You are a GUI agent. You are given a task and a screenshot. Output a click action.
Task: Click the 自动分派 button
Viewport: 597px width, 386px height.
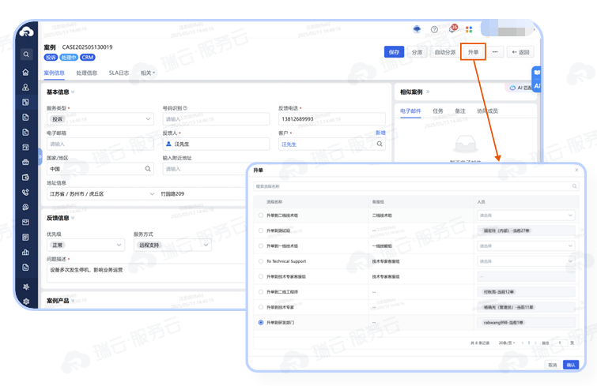coord(445,52)
